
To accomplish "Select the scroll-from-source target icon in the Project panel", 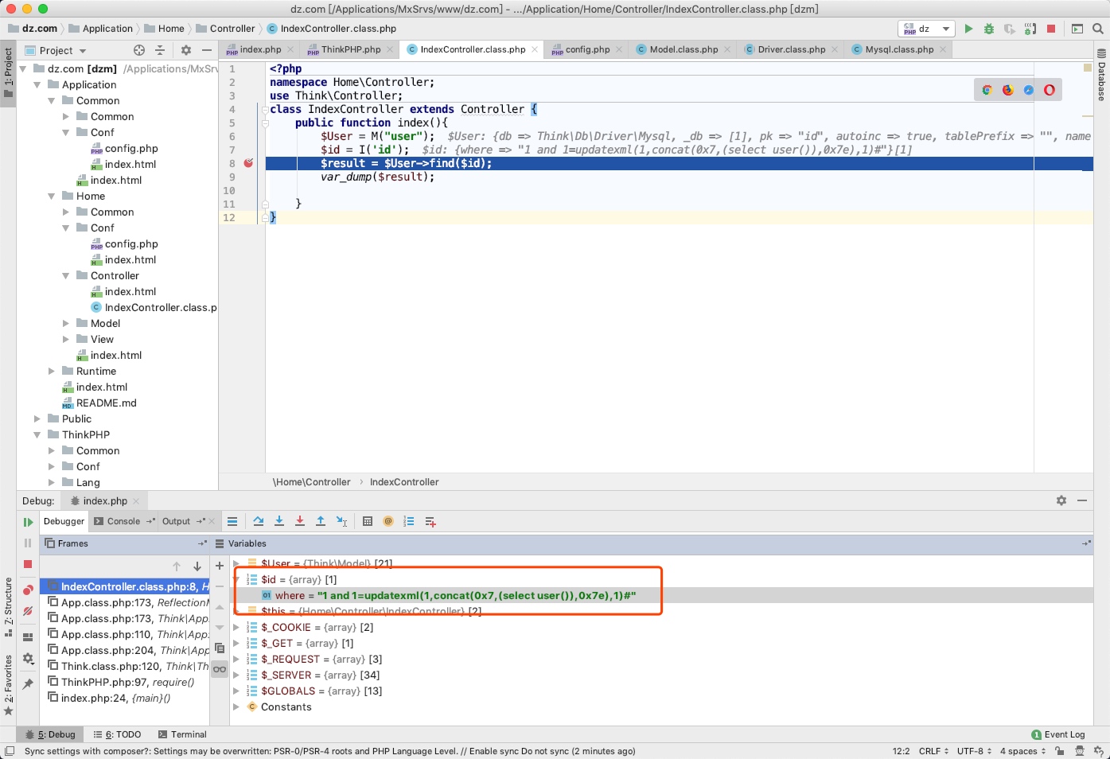I will [139, 50].
